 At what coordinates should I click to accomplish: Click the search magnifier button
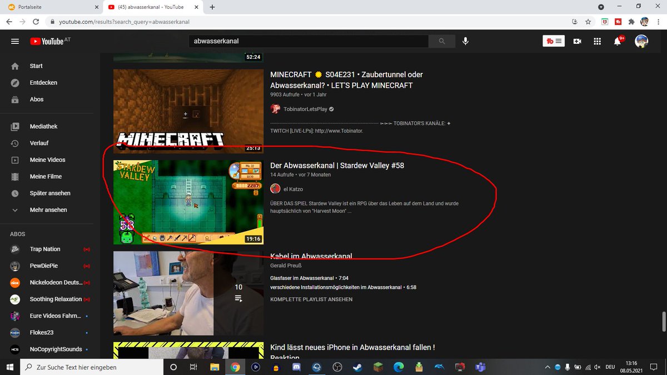[x=442, y=41]
